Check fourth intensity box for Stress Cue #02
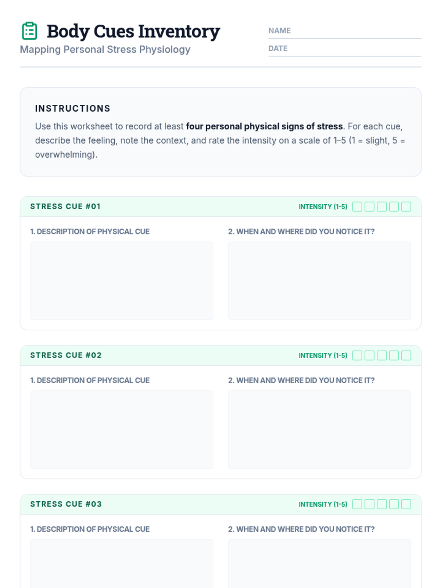The width and height of the screenshot is (441, 588). coord(394,355)
